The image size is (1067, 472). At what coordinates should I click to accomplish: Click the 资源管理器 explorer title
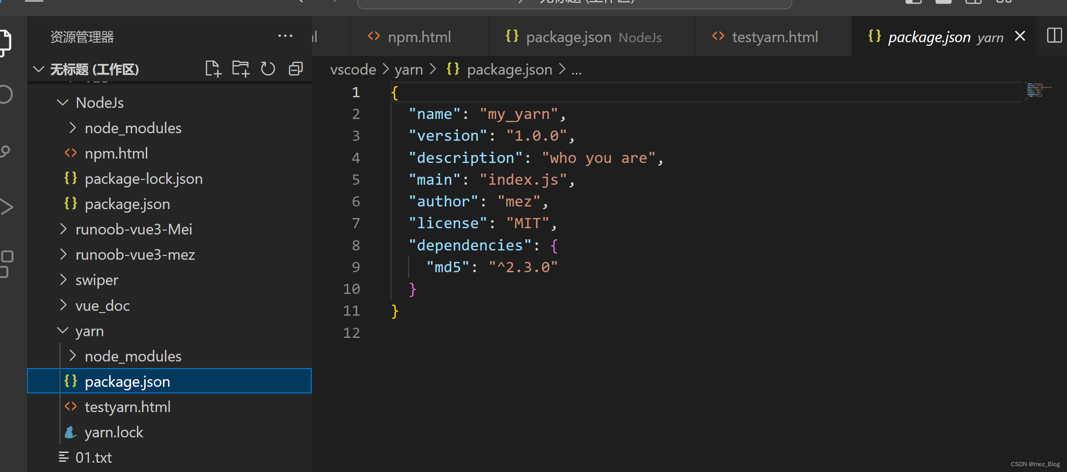[x=82, y=37]
